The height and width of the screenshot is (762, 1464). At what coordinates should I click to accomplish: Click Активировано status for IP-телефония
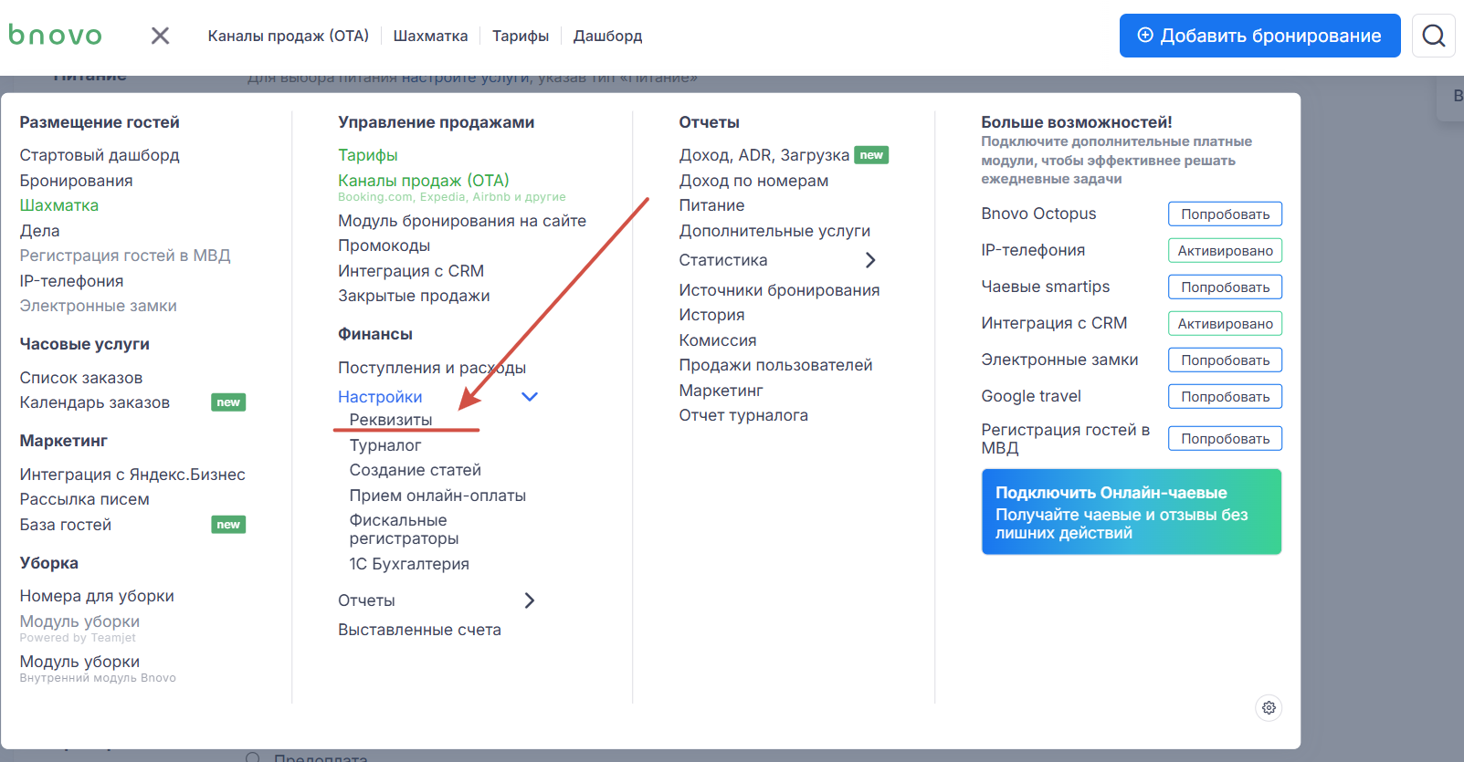pos(1225,250)
